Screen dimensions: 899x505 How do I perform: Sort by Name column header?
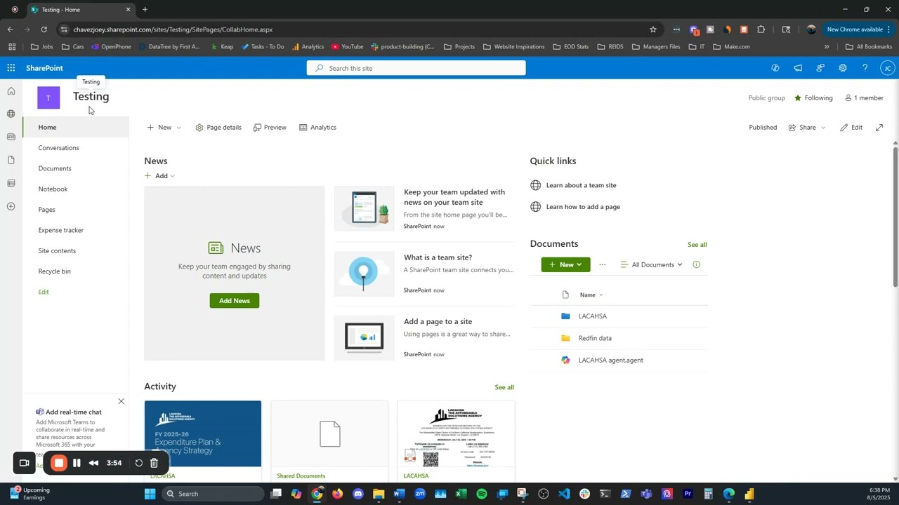591,295
